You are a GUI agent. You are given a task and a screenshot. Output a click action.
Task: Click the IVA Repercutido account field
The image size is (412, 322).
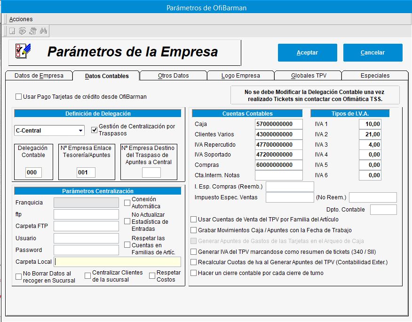pos(279,144)
